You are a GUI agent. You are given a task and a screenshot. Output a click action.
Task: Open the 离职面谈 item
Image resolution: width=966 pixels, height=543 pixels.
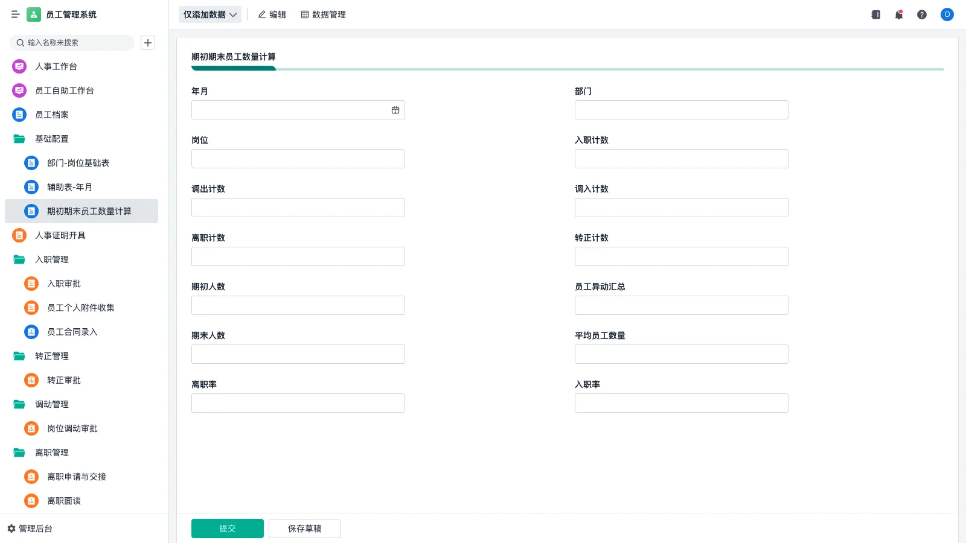[x=82, y=501]
